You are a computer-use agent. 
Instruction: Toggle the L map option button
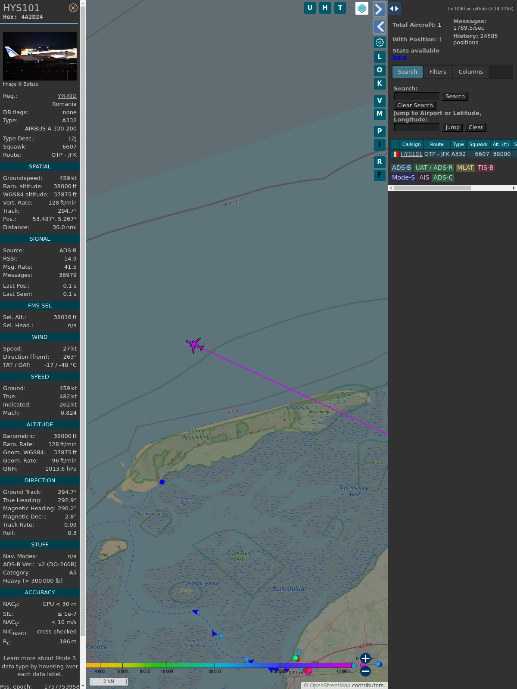380,57
